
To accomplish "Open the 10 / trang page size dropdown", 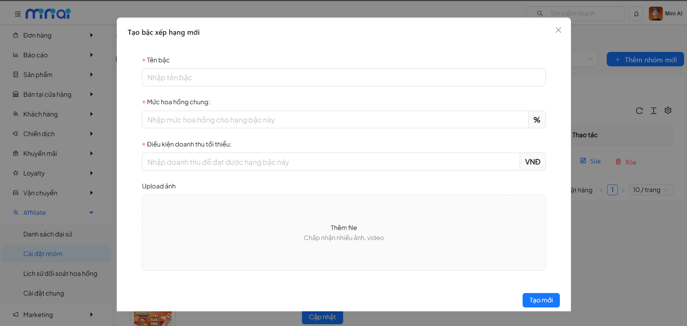I will (x=651, y=190).
